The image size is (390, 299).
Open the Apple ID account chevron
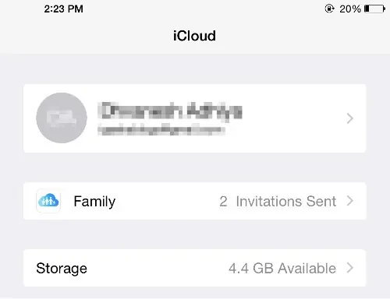click(x=350, y=118)
